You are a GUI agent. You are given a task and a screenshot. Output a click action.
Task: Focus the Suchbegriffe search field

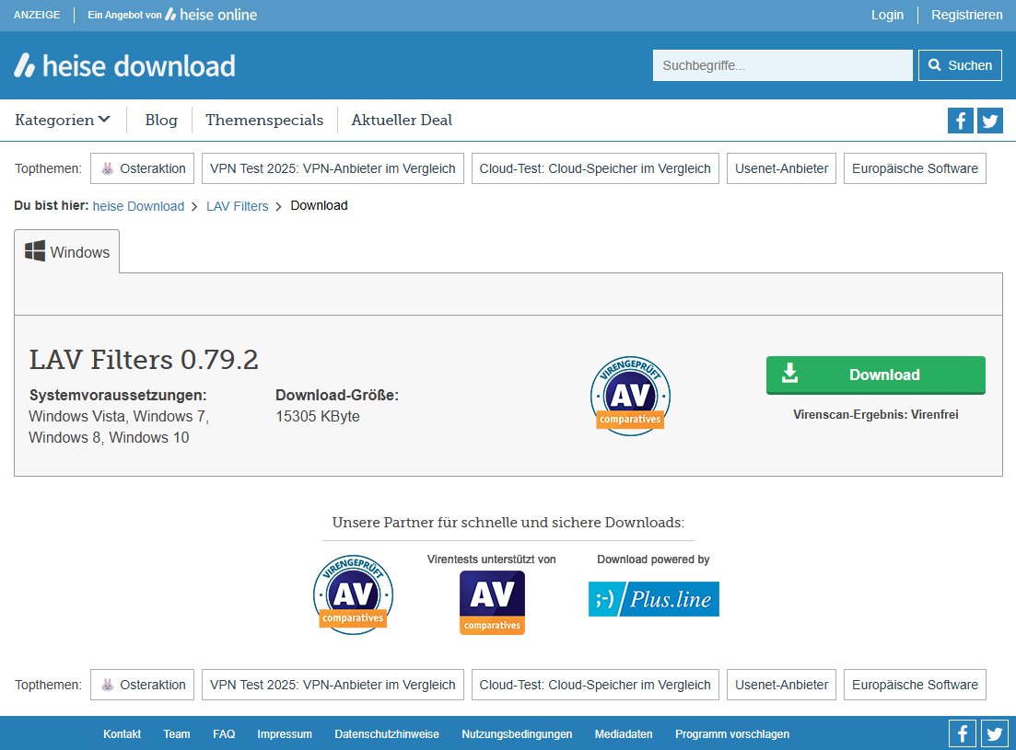click(783, 65)
